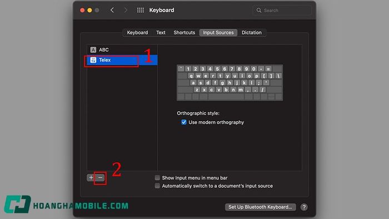This screenshot has height=219, width=389.
Task: Minimize the Keyboard preferences window
Action: tap(89, 10)
